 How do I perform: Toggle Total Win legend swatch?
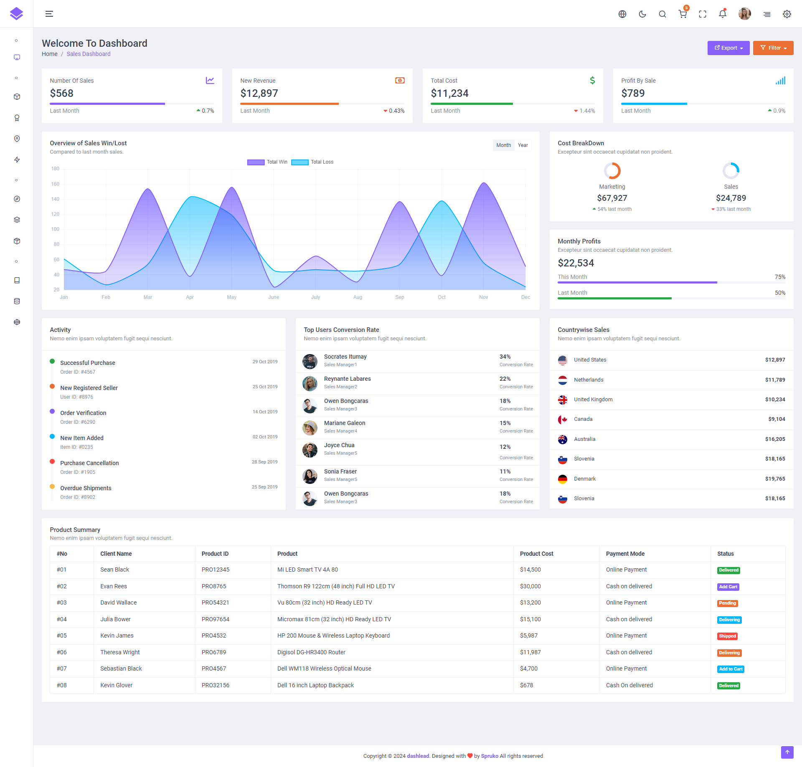click(256, 162)
